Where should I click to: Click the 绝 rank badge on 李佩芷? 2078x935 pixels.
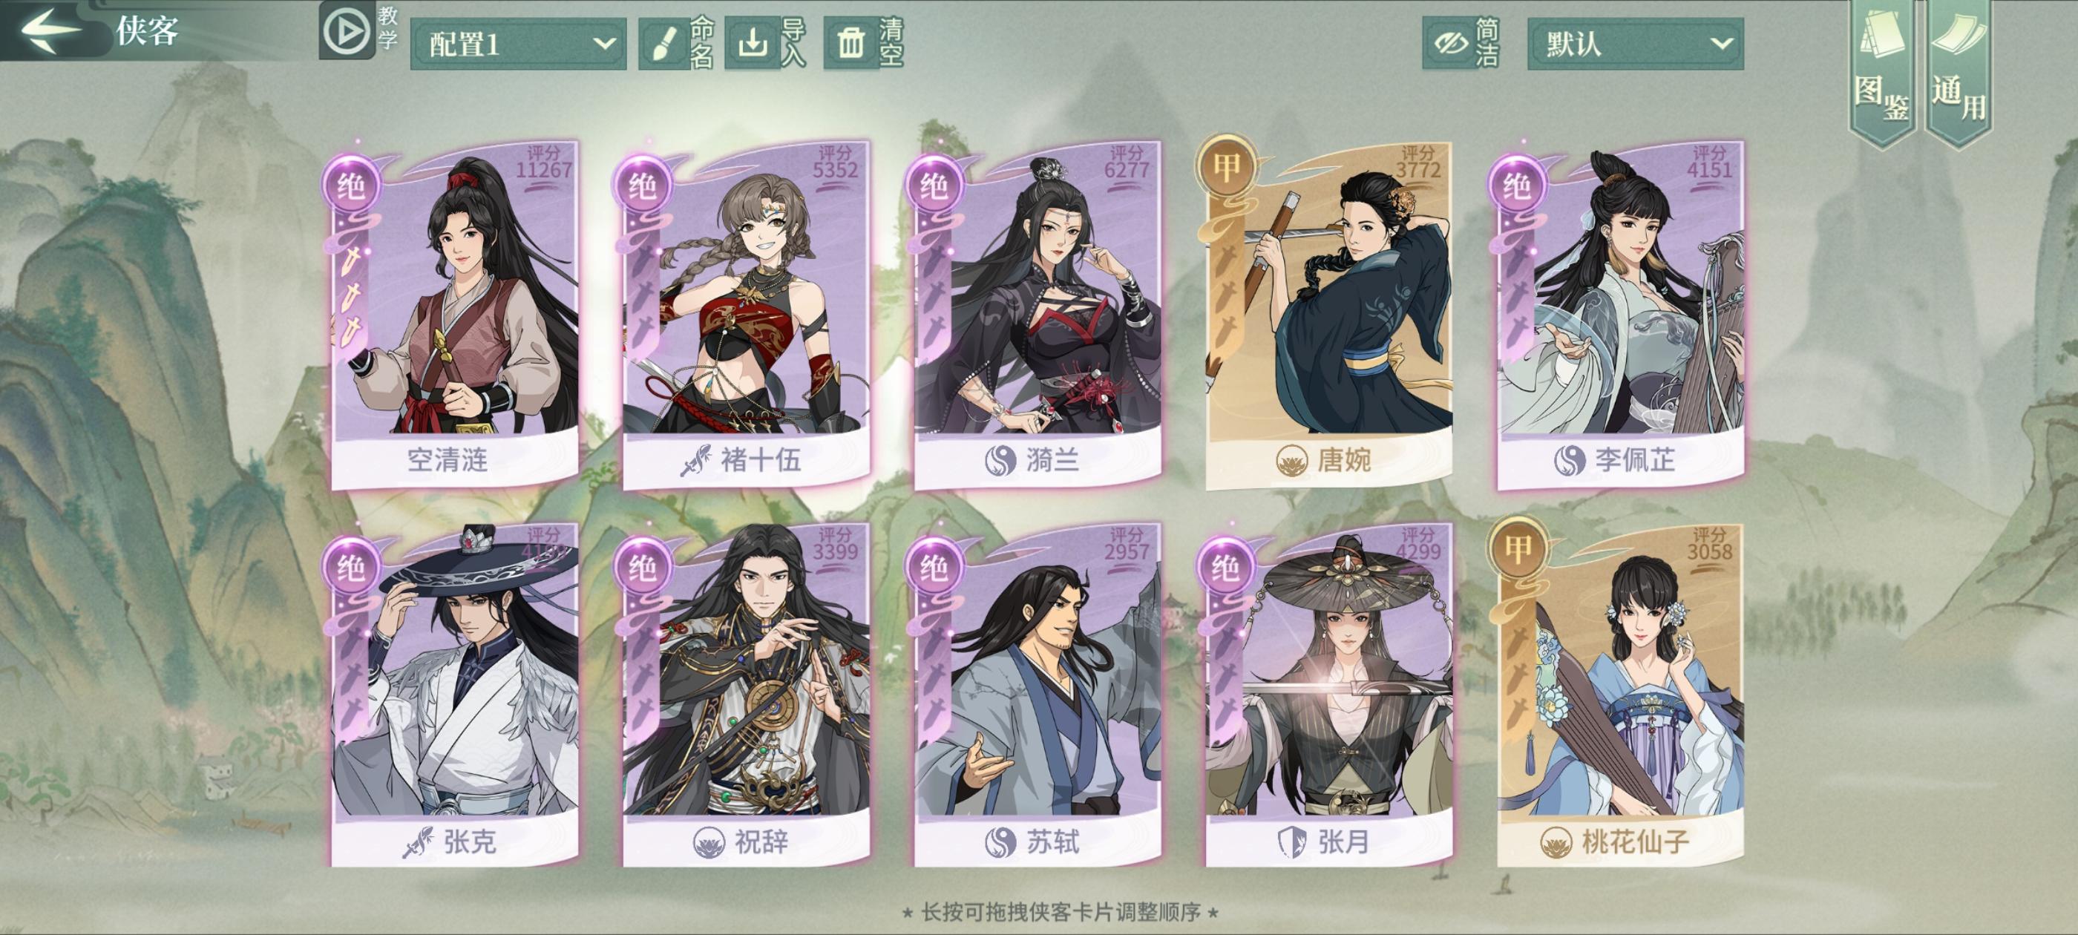pyautogui.click(x=1516, y=186)
